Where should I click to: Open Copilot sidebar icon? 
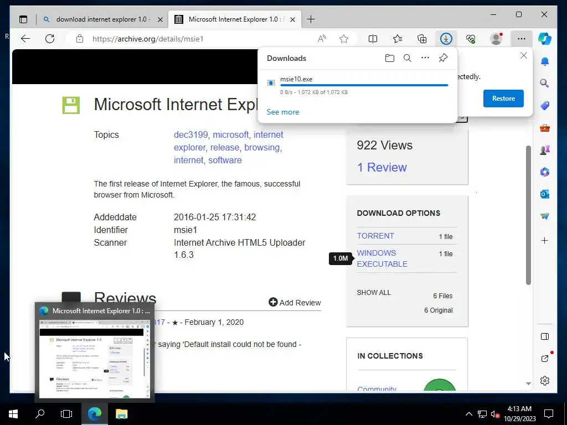click(x=545, y=38)
